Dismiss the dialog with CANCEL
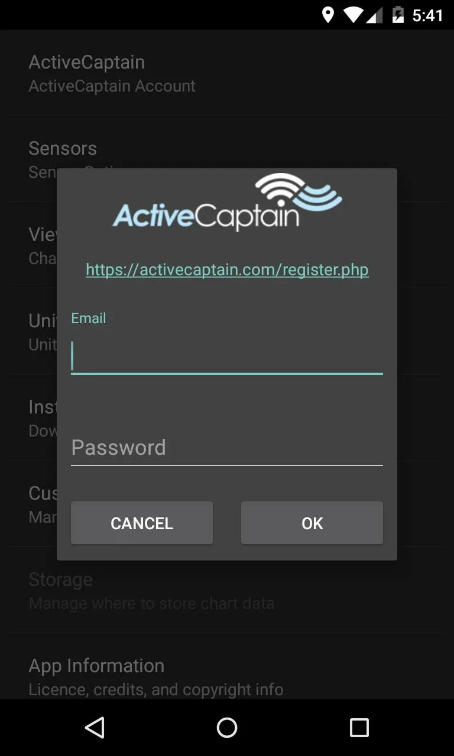This screenshot has height=756, width=454. pos(142,523)
